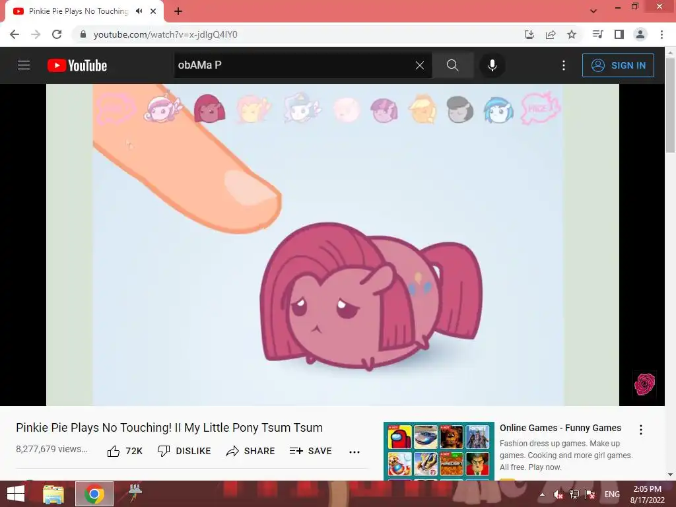Open the Chrome profile avatar
Screen dimensions: 676x507
point(640,34)
